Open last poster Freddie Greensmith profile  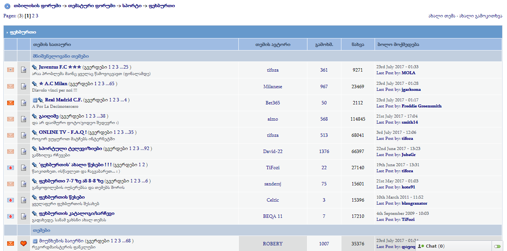(421, 106)
